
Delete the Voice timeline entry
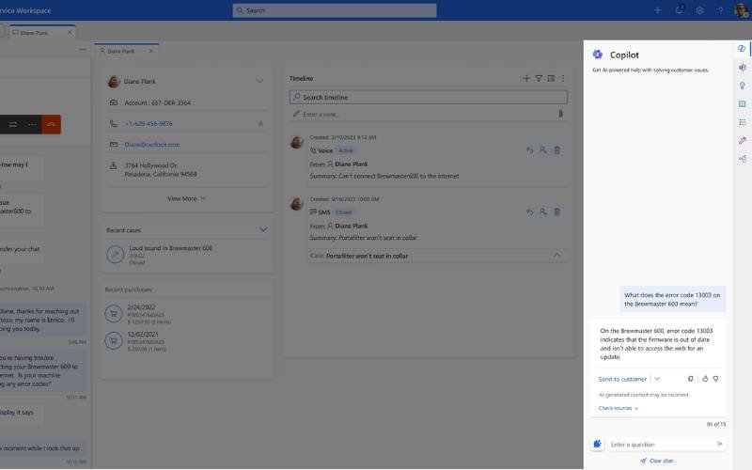[x=556, y=149]
